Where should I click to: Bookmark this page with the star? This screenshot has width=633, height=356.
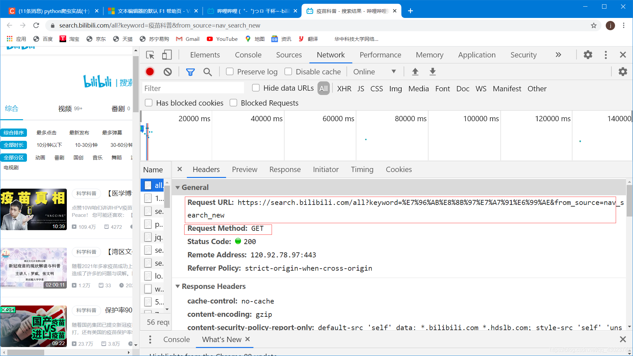594,26
